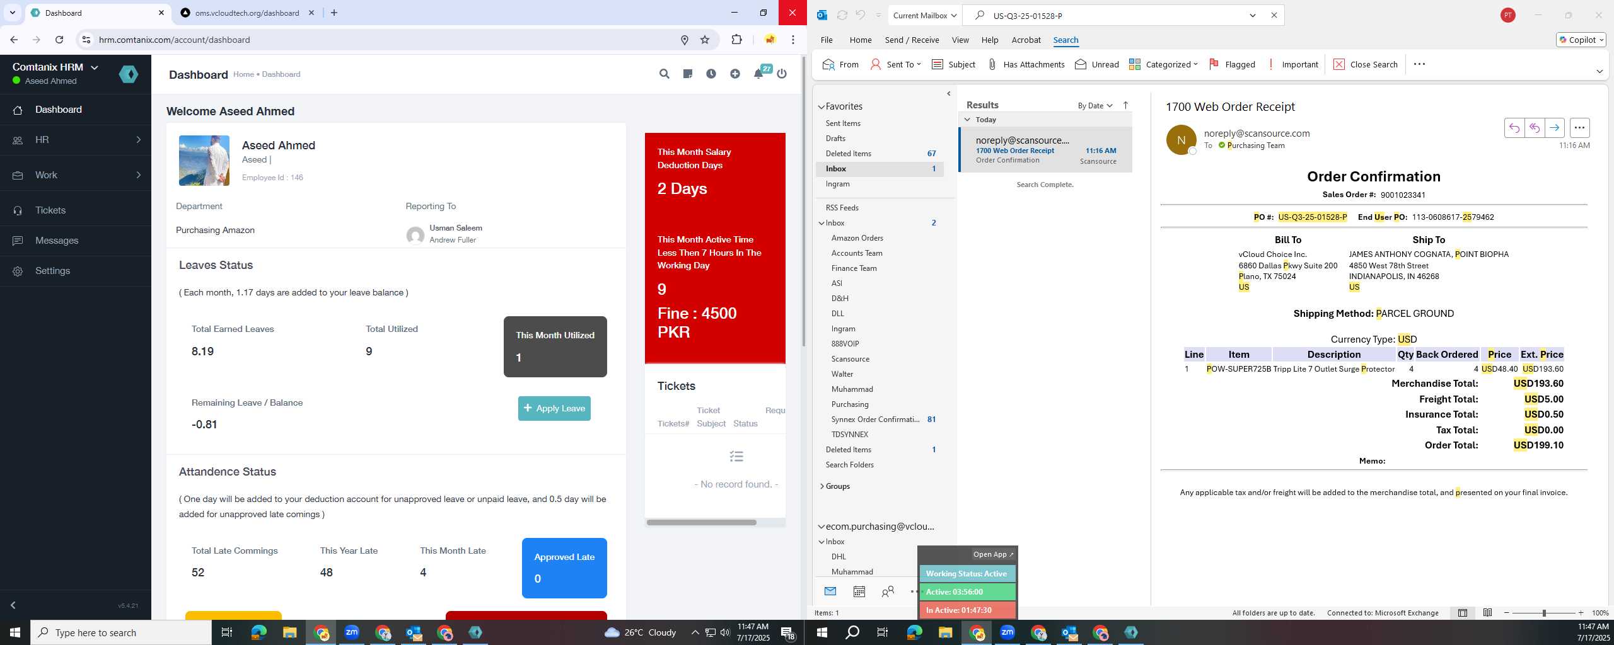Click the power logout icon in dashboard
1614x645 pixels.
point(782,74)
